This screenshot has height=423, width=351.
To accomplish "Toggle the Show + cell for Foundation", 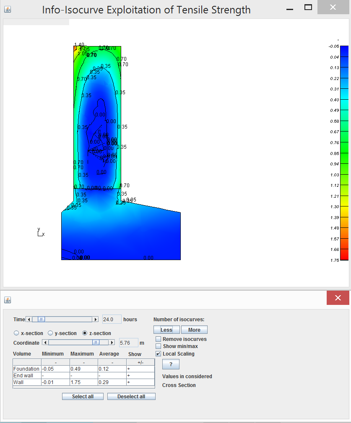I will (140, 369).
